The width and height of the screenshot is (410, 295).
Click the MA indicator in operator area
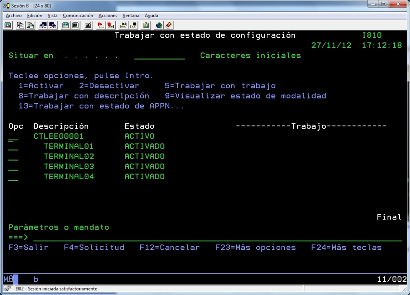click(x=8, y=279)
